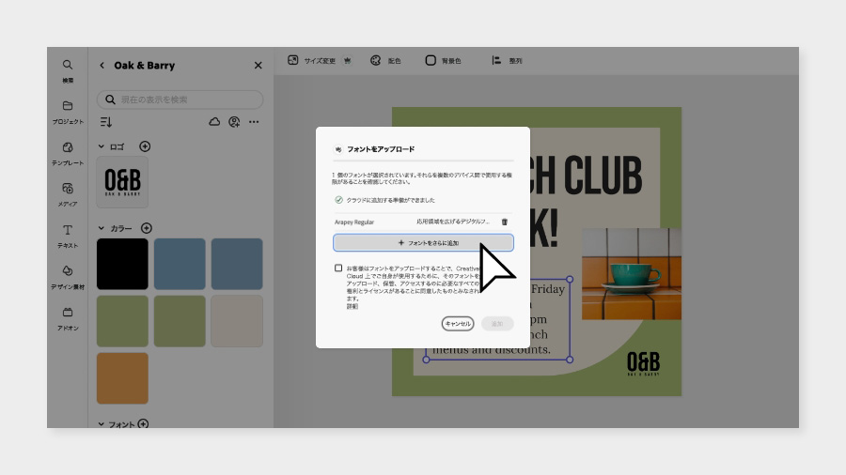Click the Arapey Regular font name in dialog
Viewport: 846px width, 475px height.
coord(354,222)
